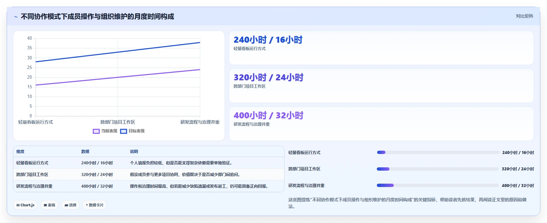Click table cell 400小时 / 32小时
547x223 pixels.
[97, 186]
